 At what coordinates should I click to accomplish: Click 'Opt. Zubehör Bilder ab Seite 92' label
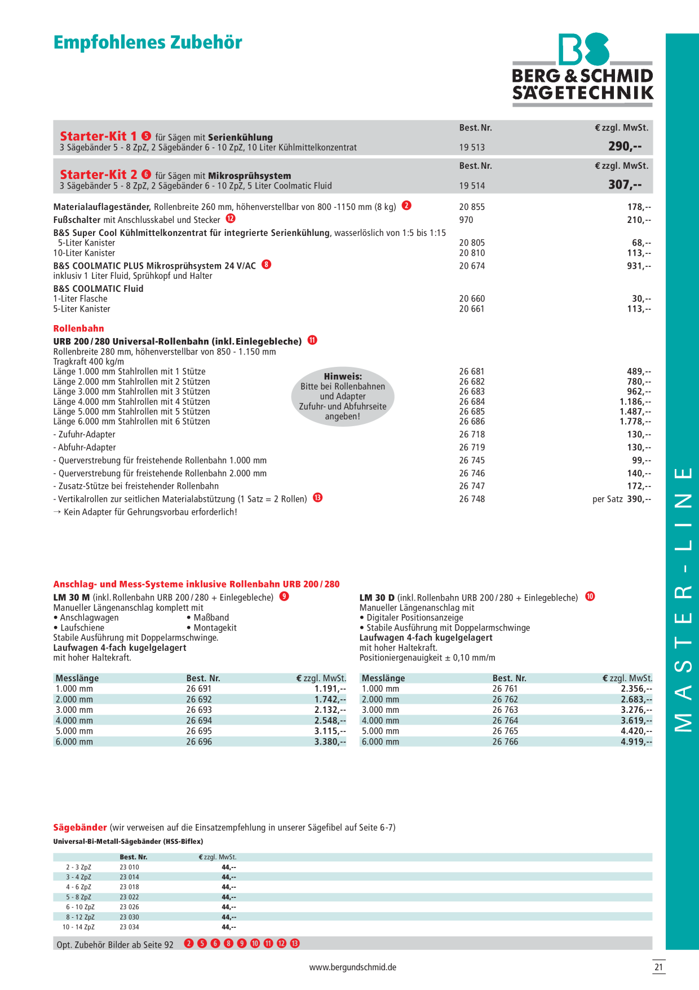[115, 944]
